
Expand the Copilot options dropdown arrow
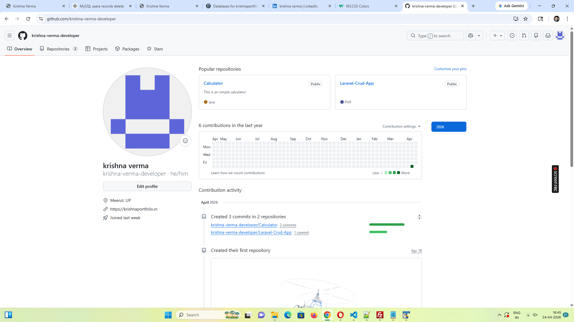(x=479, y=35)
